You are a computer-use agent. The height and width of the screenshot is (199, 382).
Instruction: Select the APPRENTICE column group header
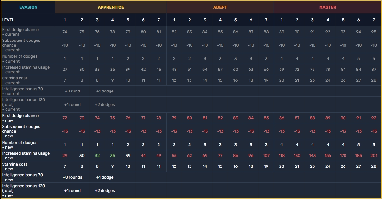click(x=111, y=7)
